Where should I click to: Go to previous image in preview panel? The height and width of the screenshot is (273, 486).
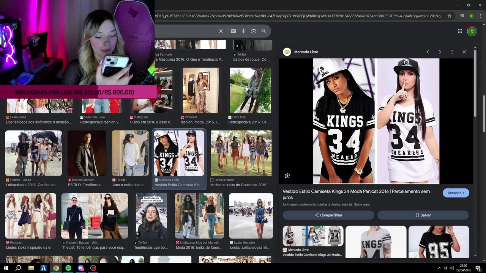[x=428, y=52]
